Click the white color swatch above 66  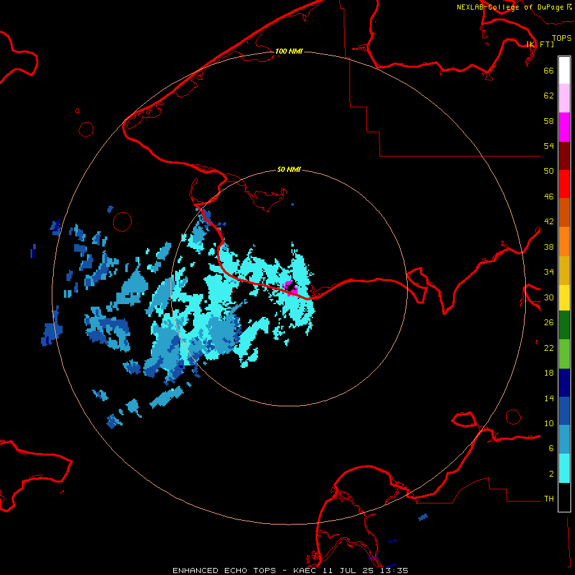click(x=564, y=70)
